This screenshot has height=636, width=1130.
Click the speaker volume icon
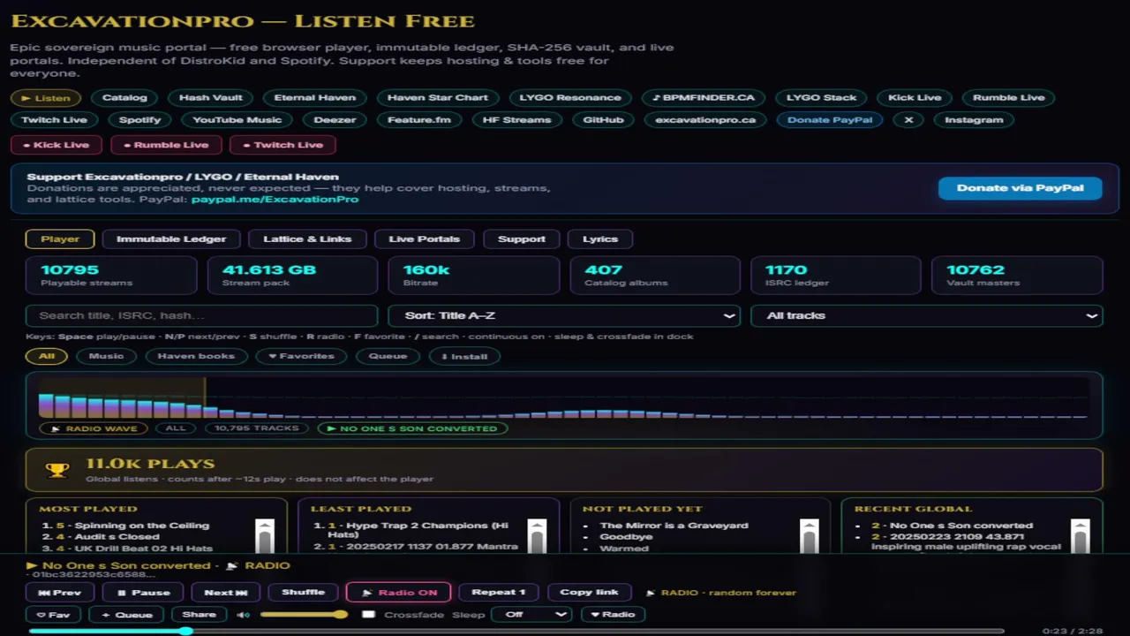(242, 615)
